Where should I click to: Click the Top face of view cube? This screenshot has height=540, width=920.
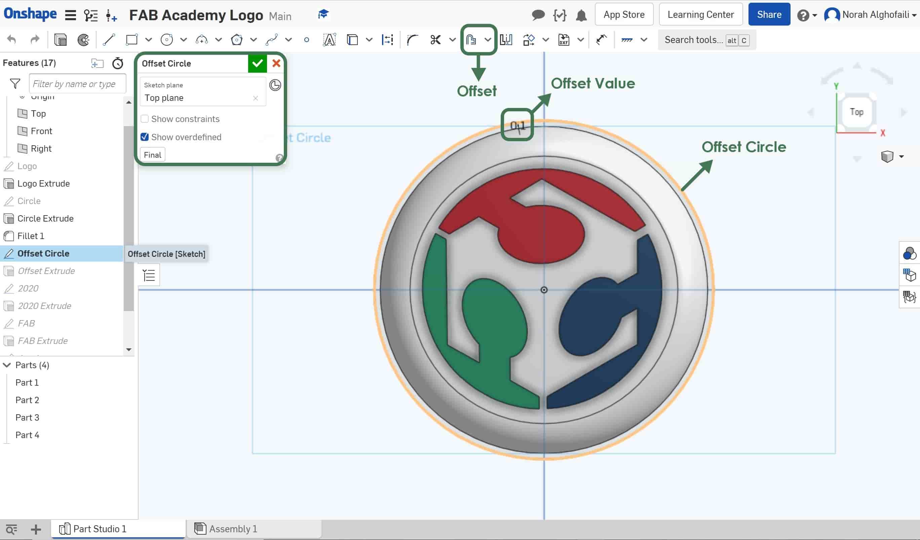(x=856, y=112)
